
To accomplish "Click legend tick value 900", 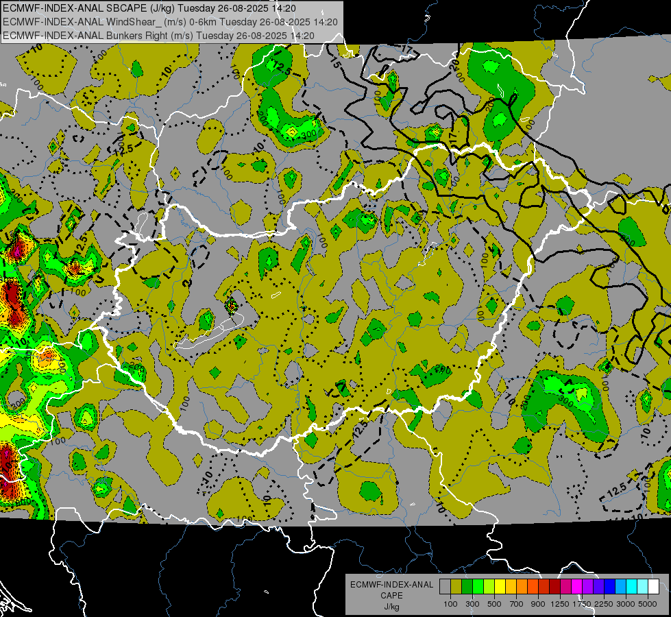I will coord(538,604).
